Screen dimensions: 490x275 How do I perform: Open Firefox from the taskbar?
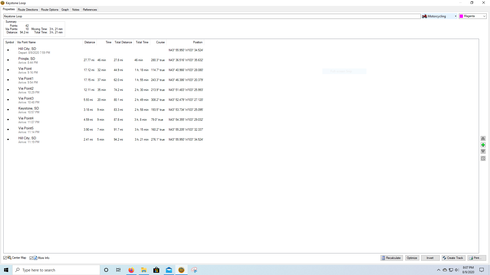[x=131, y=270]
